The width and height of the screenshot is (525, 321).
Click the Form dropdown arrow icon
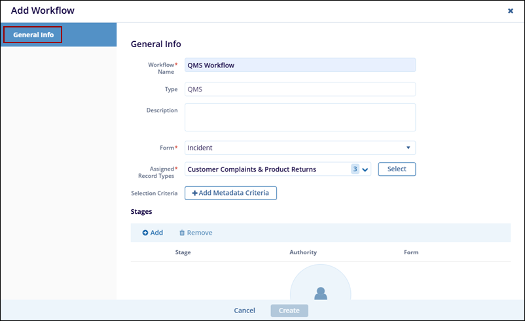408,148
